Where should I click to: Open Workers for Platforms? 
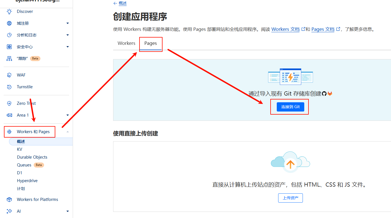(x=37, y=200)
